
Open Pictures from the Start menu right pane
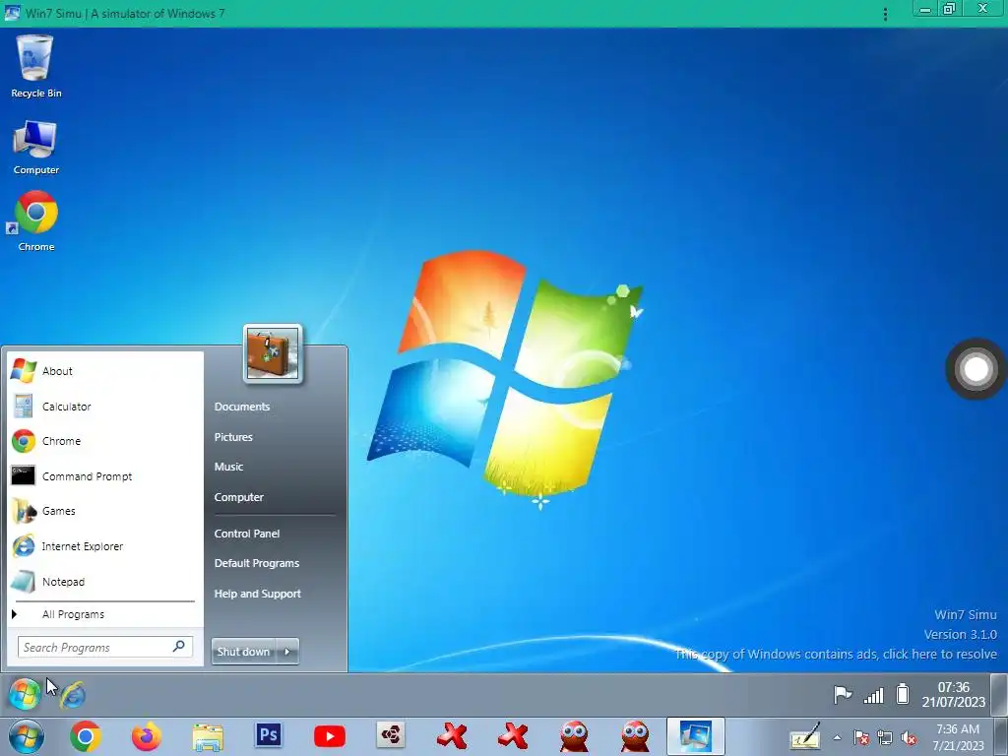click(x=233, y=437)
